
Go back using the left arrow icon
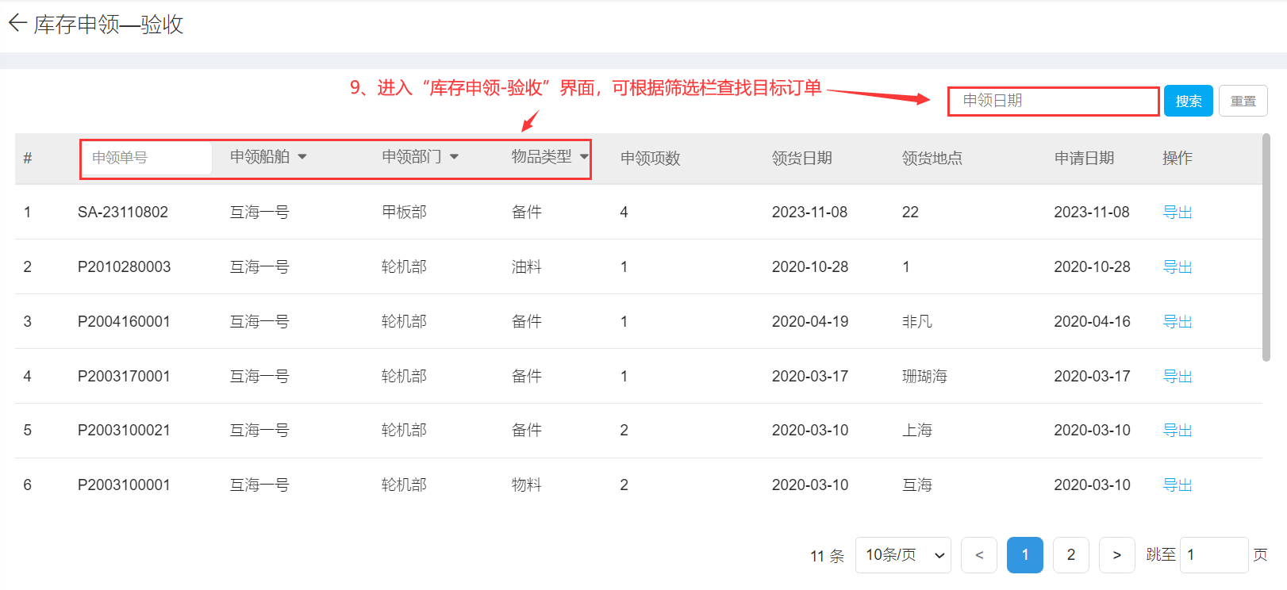pyautogui.click(x=17, y=24)
